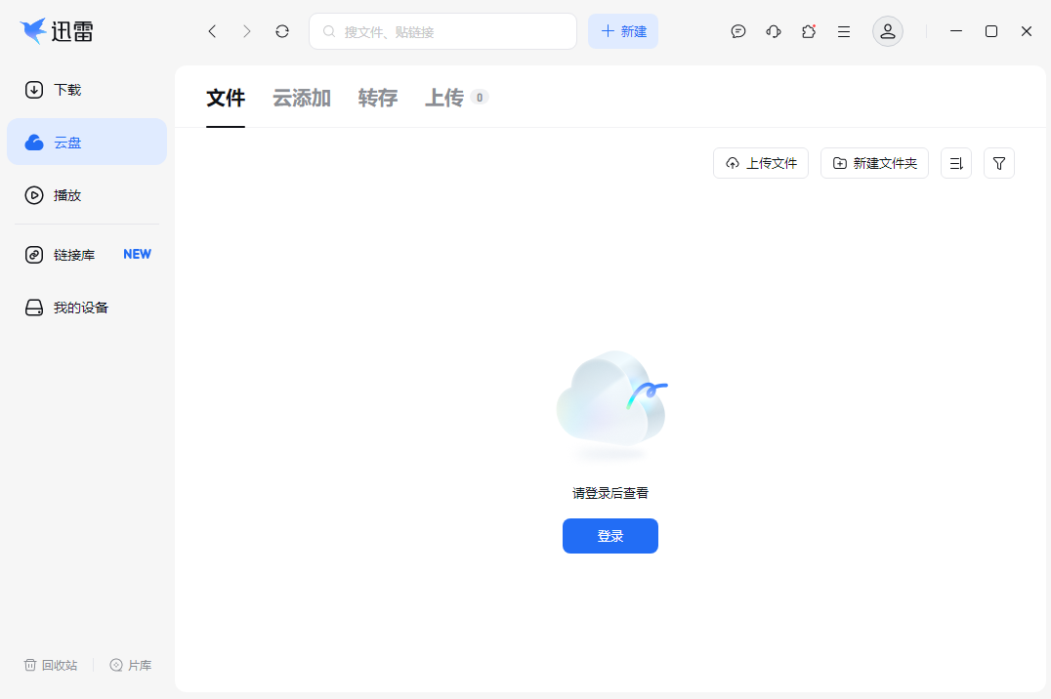Click the 上传文件 button
Image resolution: width=1051 pixels, height=699 pixels.
coord(761,164)
